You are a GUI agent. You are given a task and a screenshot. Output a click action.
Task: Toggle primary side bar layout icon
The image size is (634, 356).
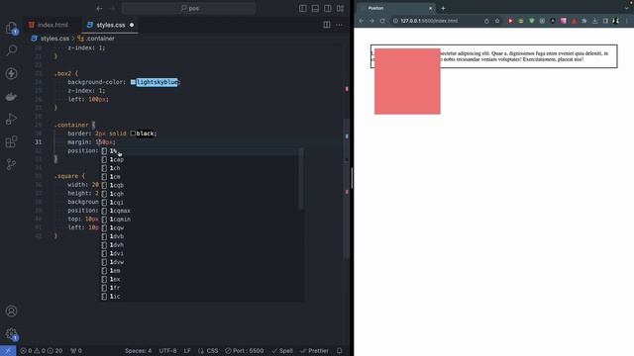(302, 8)
